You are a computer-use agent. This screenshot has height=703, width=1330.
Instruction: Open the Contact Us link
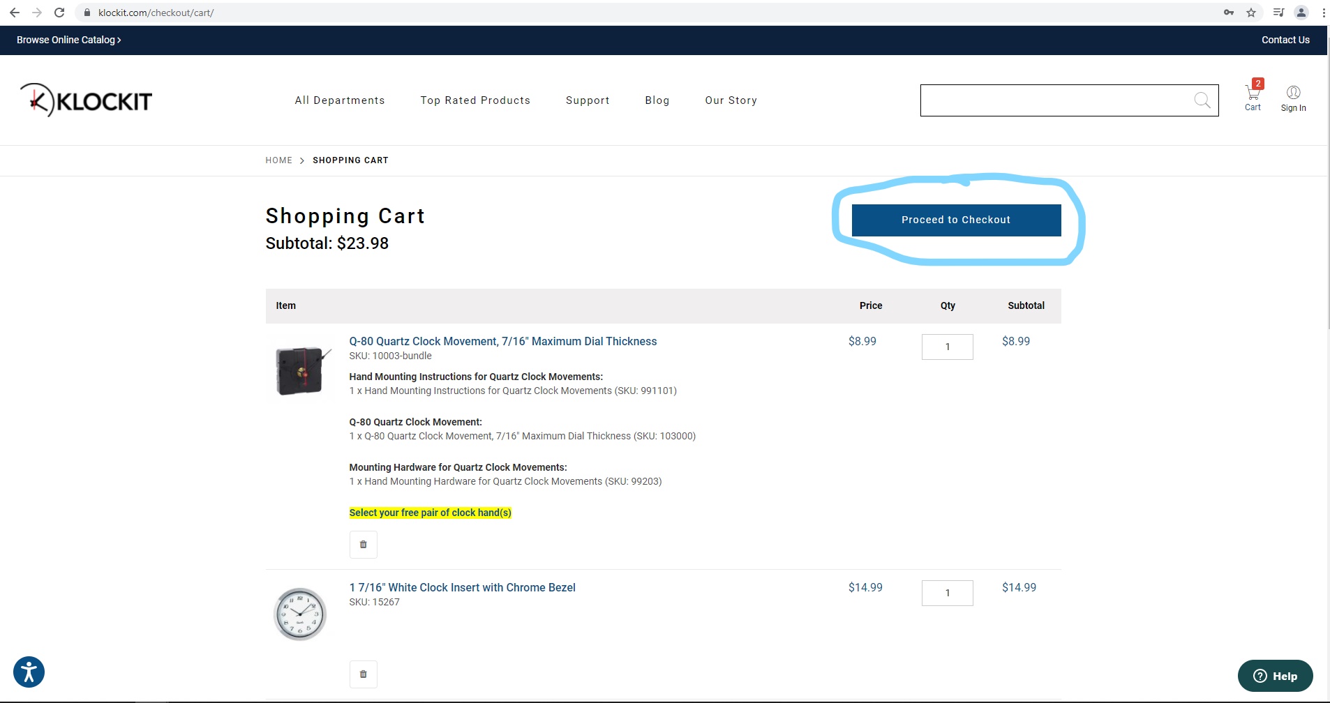tap(1285, 40)
